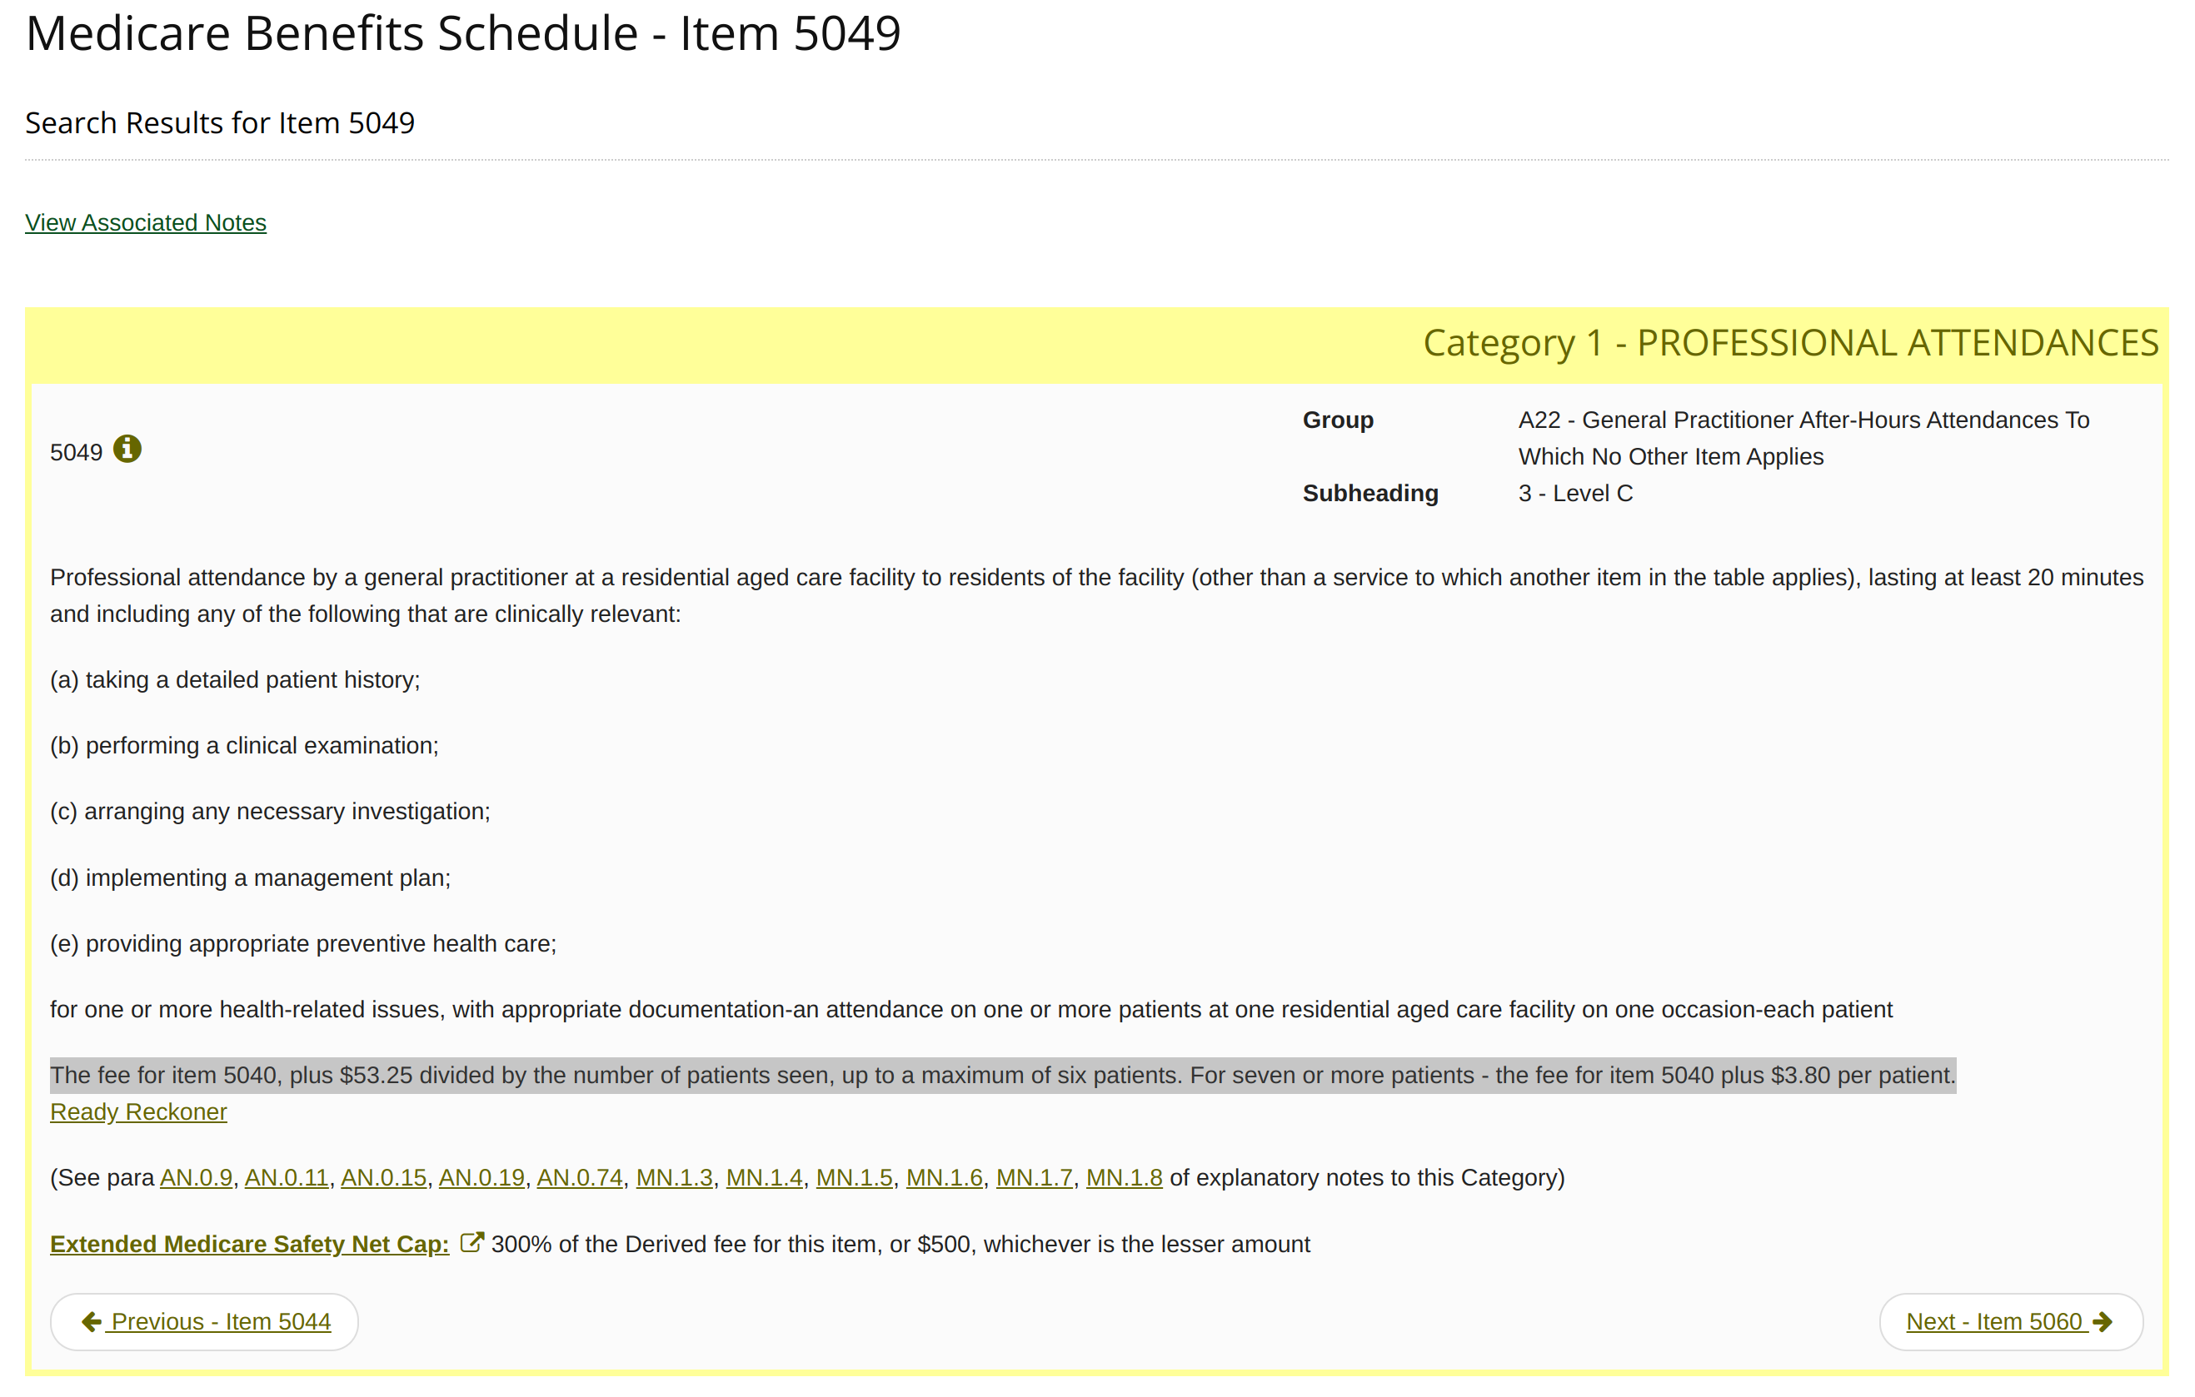Open explanatory note MN.1.3
The image size is (2195, 1397).
674,1177
